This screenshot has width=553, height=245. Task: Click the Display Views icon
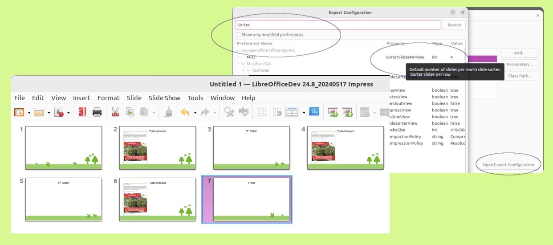[x=292, y=112]
